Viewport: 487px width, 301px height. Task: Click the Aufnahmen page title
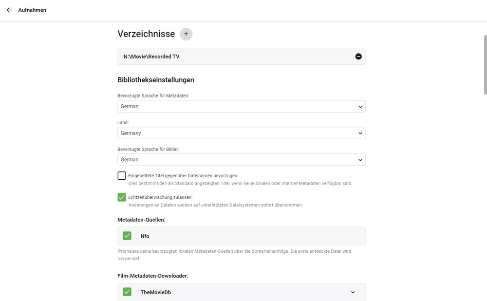point(32,10)
